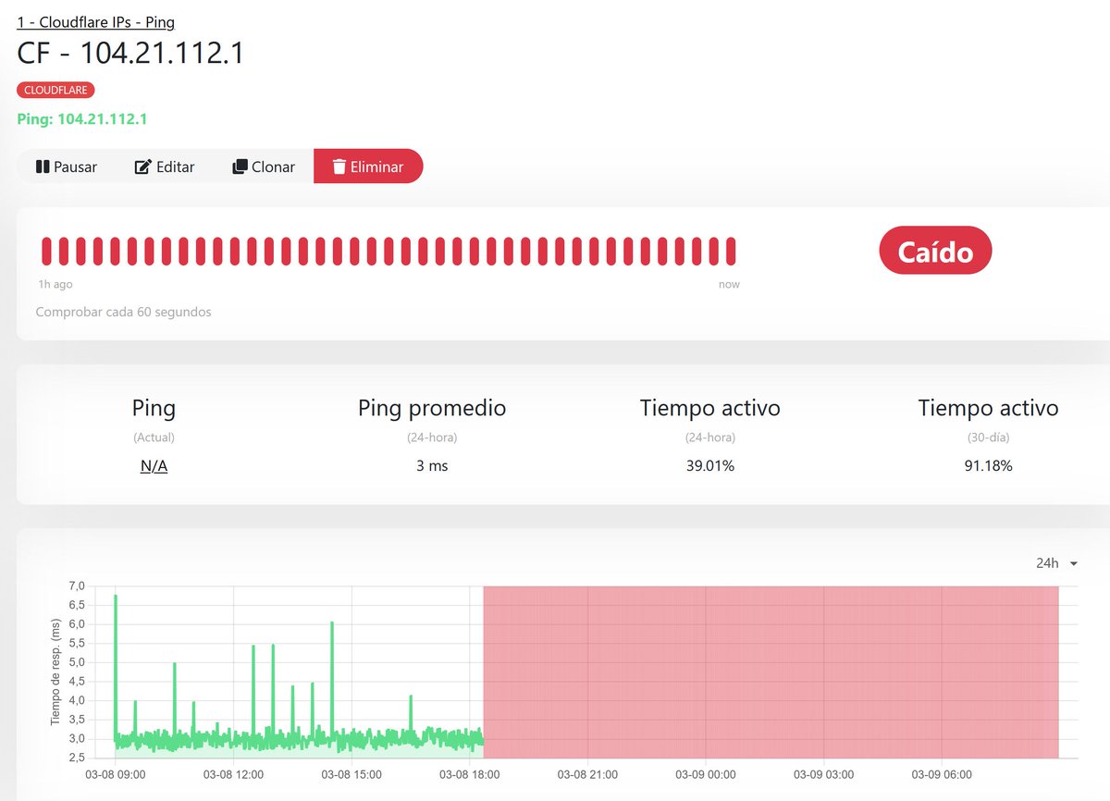
Task: Click the dropdown caret next to 24h
Action: point(1073,564)
